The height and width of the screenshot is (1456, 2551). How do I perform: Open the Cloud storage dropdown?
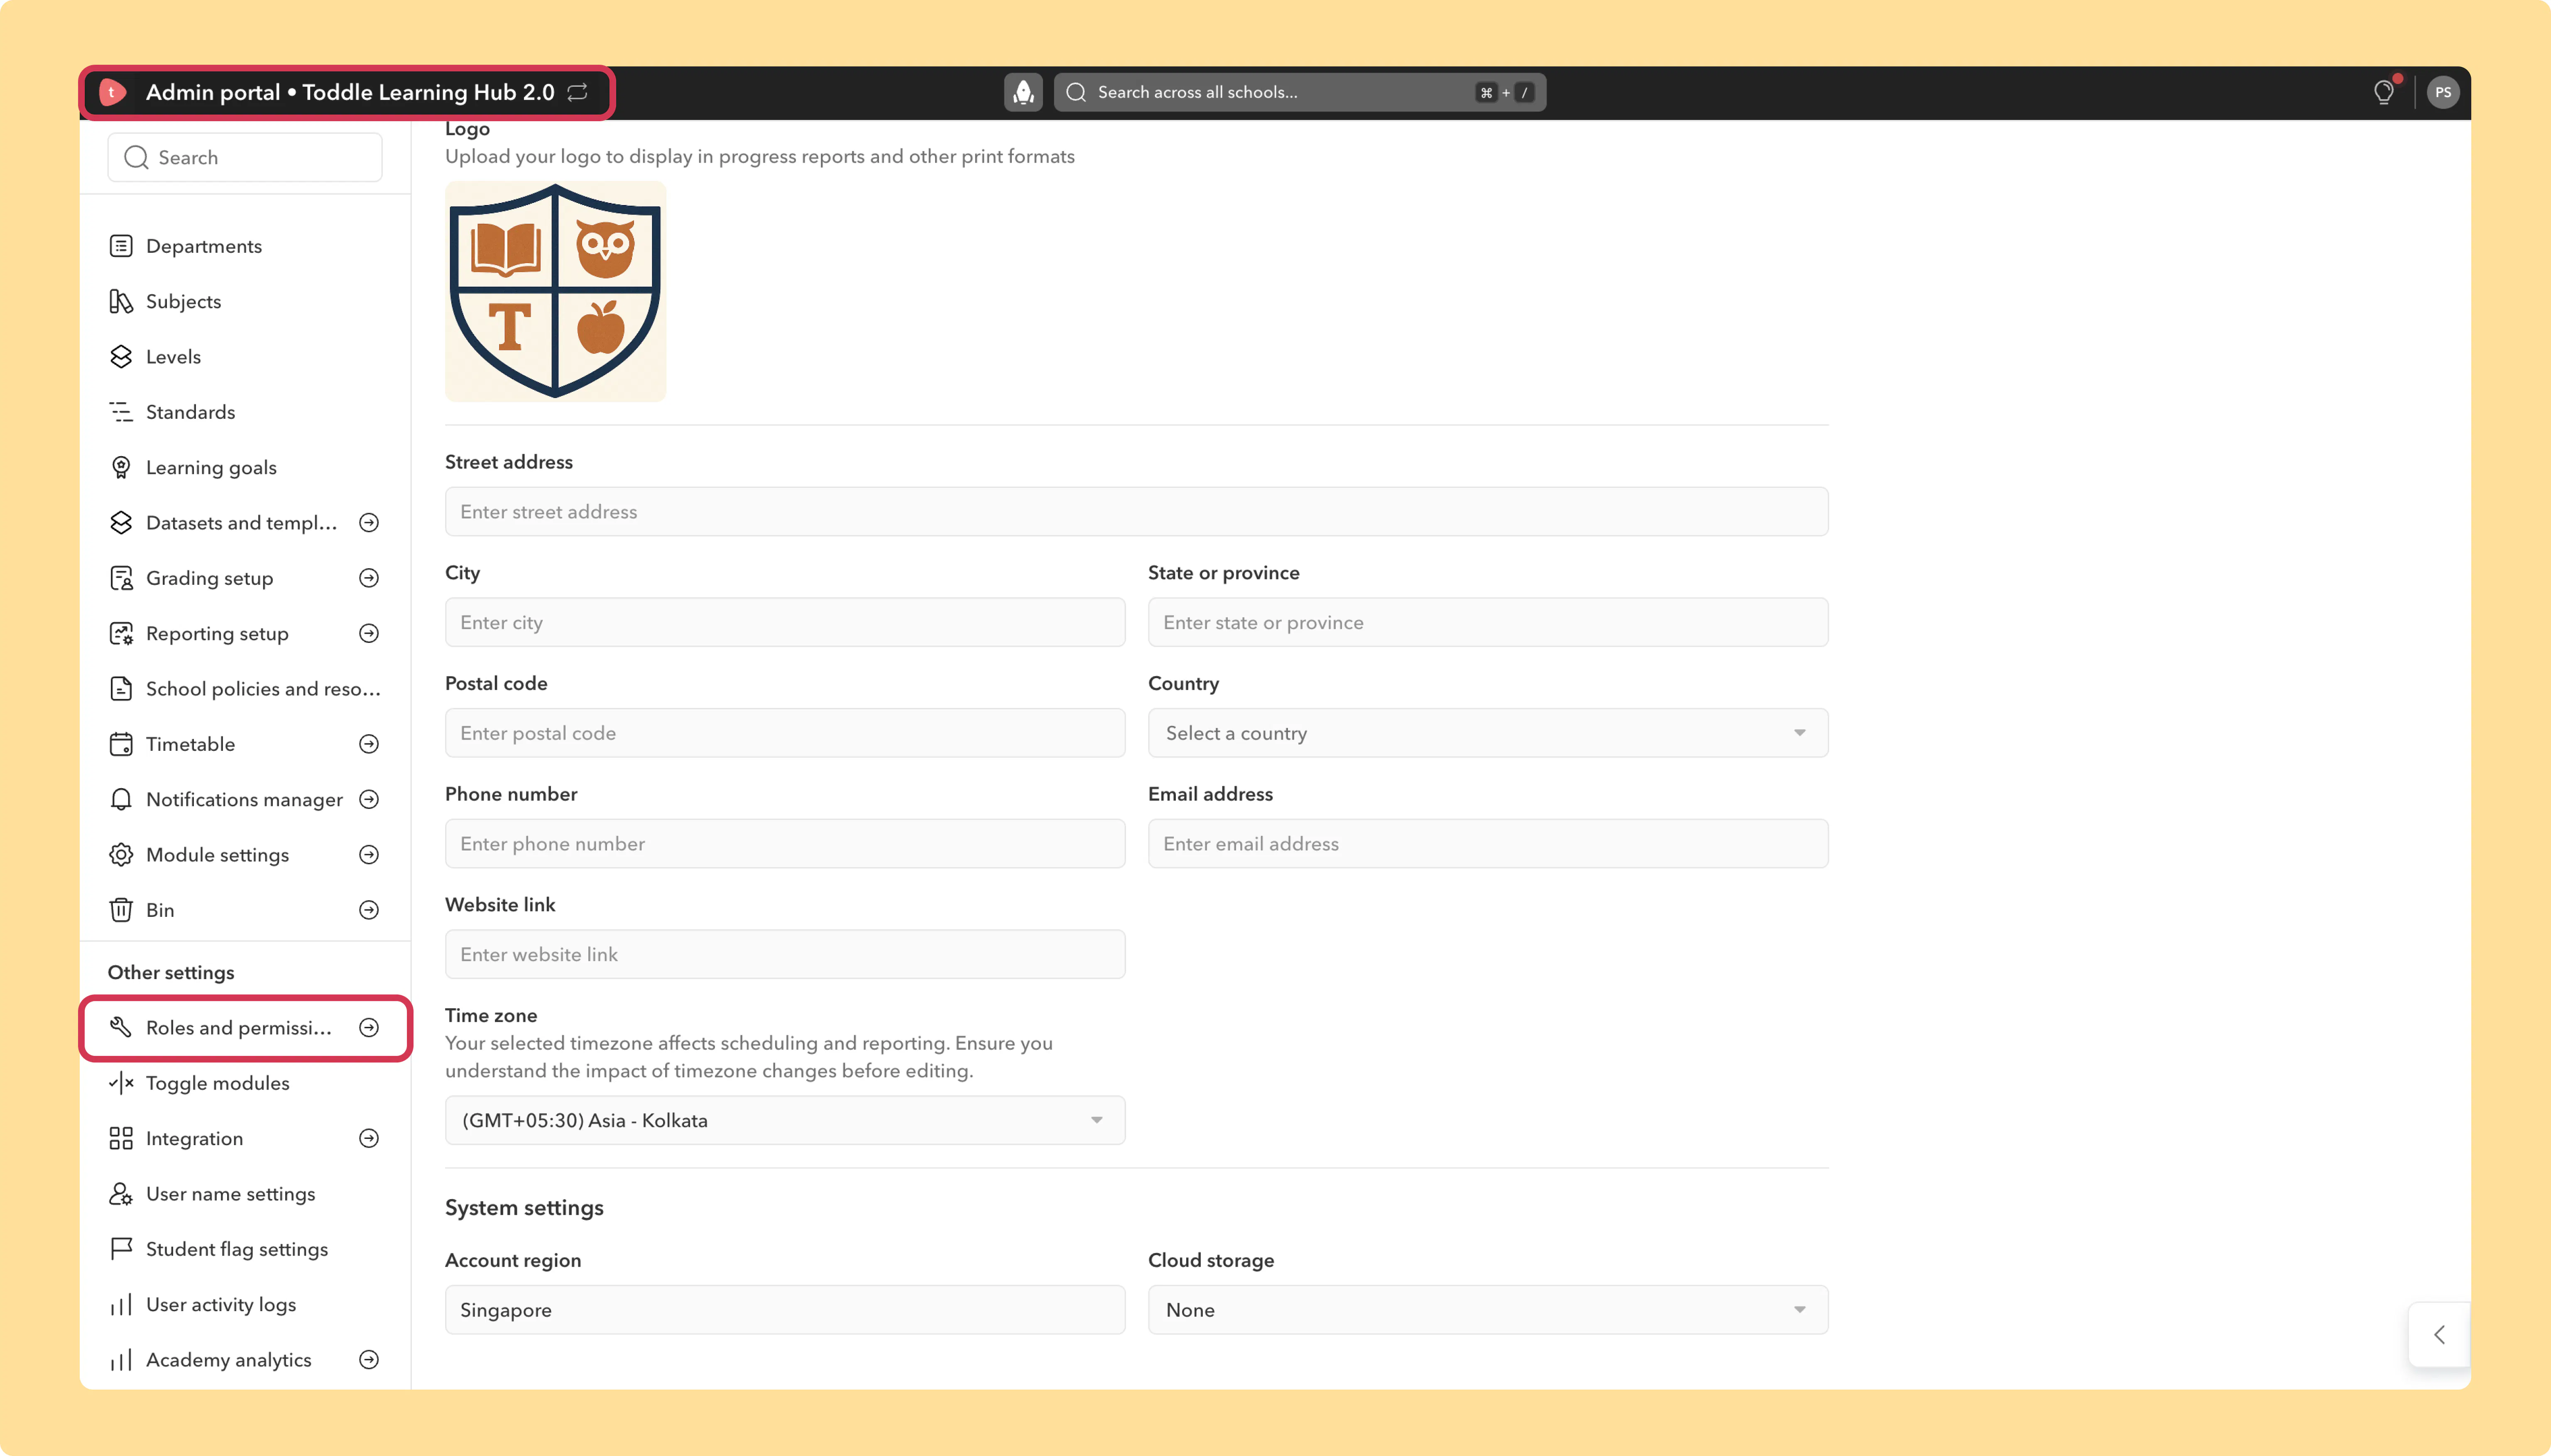click(1488, 1310)
